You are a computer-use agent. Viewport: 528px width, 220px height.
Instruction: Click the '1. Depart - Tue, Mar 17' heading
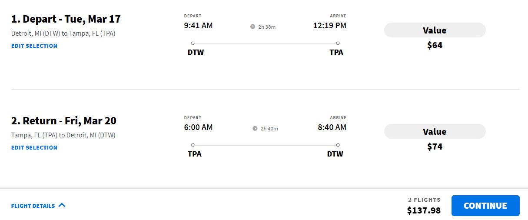66,19
